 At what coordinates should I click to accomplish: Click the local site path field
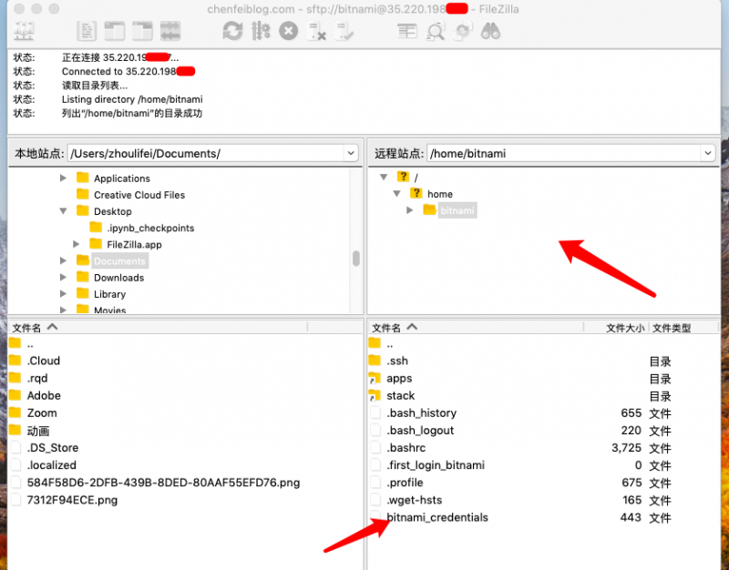pos(207,153)
